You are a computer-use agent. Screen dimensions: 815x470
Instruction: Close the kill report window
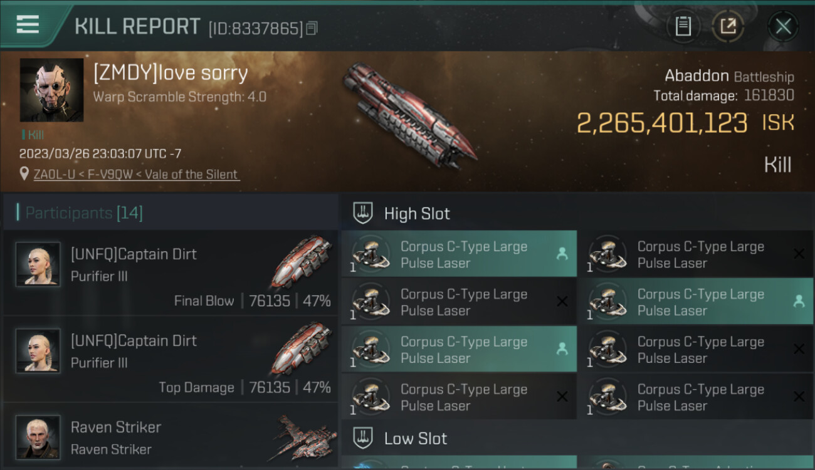tap(783, 26)
